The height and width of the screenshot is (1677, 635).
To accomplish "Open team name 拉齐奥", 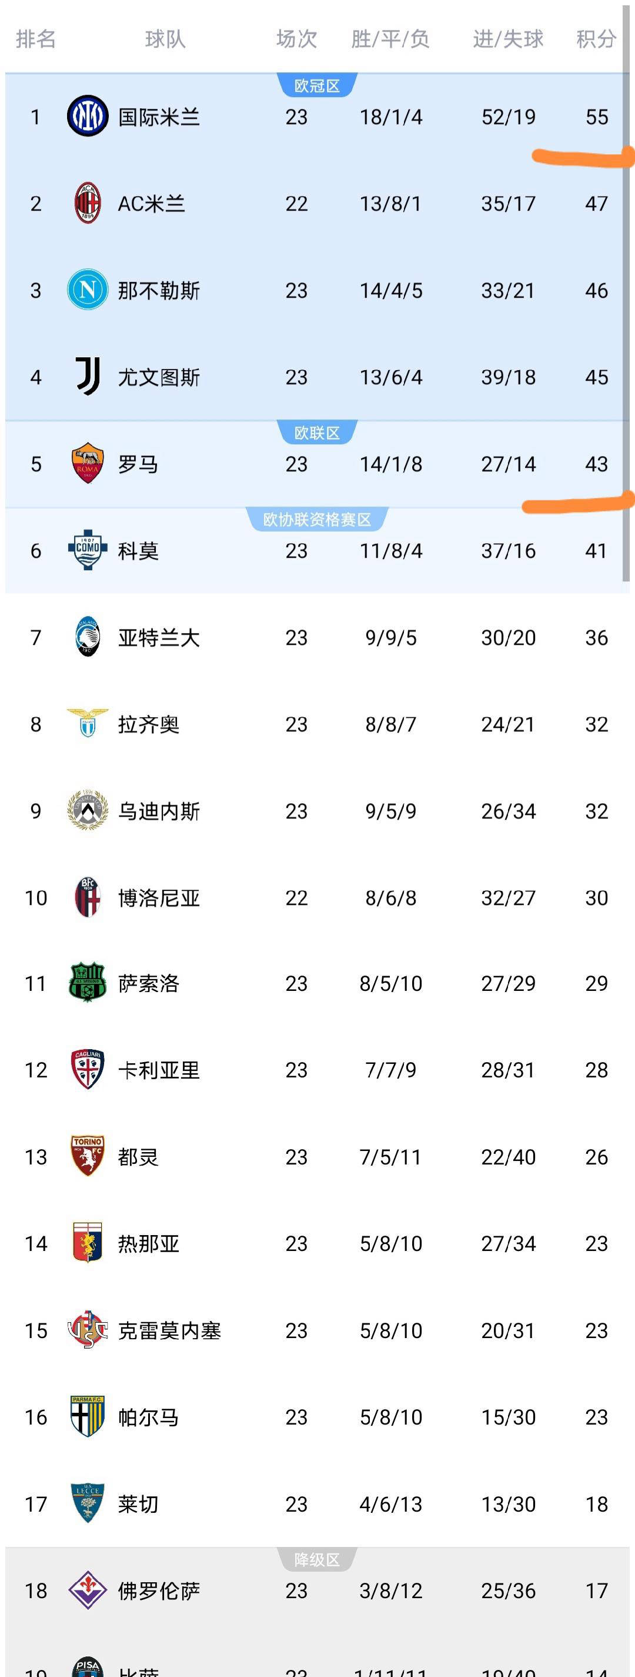I will pos(148,724).
